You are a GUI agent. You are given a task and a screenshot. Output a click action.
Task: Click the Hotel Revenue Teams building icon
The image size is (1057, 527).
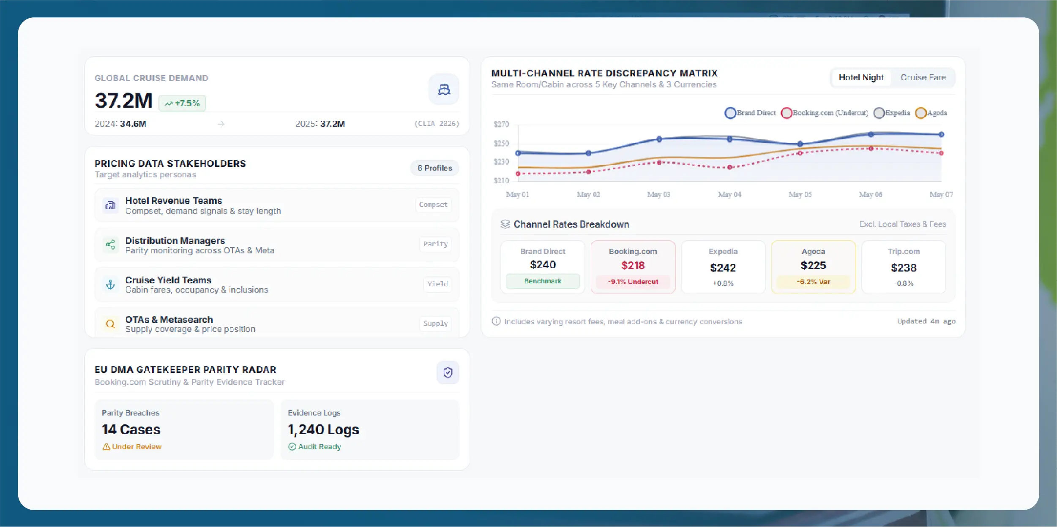coord(110,205)
